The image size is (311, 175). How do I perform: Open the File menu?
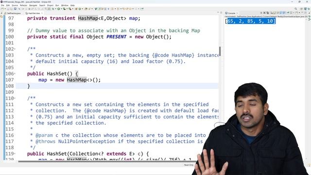(x=2, y=5)
